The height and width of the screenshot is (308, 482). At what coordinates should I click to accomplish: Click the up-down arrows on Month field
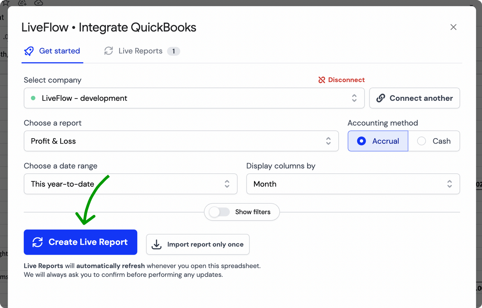click(449, 184)
